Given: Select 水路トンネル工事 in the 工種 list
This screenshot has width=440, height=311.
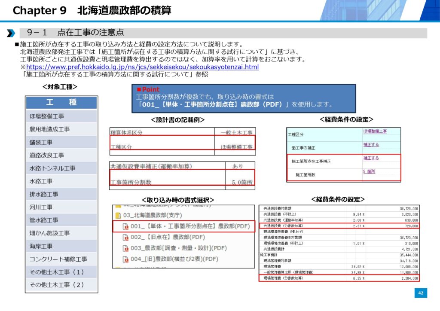Looking at the screenshot, I should click(x=52, y=168).
